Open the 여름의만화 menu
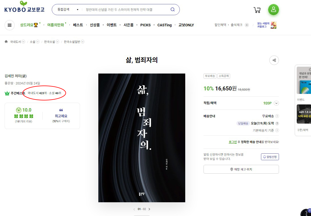 point(55,25)
